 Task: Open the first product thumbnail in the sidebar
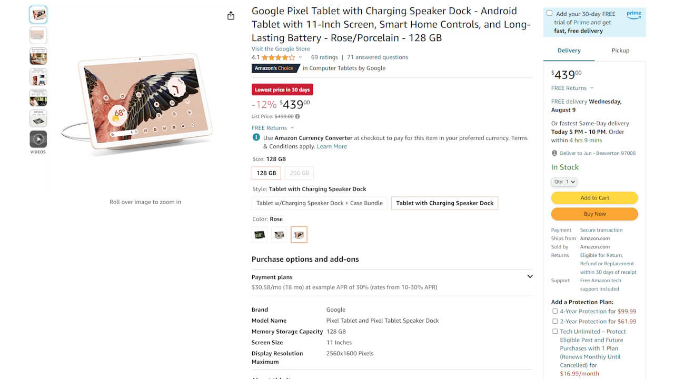tap(38, 15)
